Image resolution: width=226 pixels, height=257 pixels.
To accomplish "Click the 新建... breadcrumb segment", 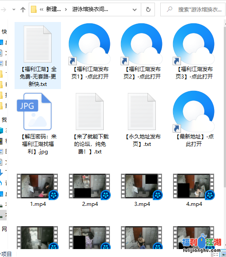I will (x=53, y=9).
